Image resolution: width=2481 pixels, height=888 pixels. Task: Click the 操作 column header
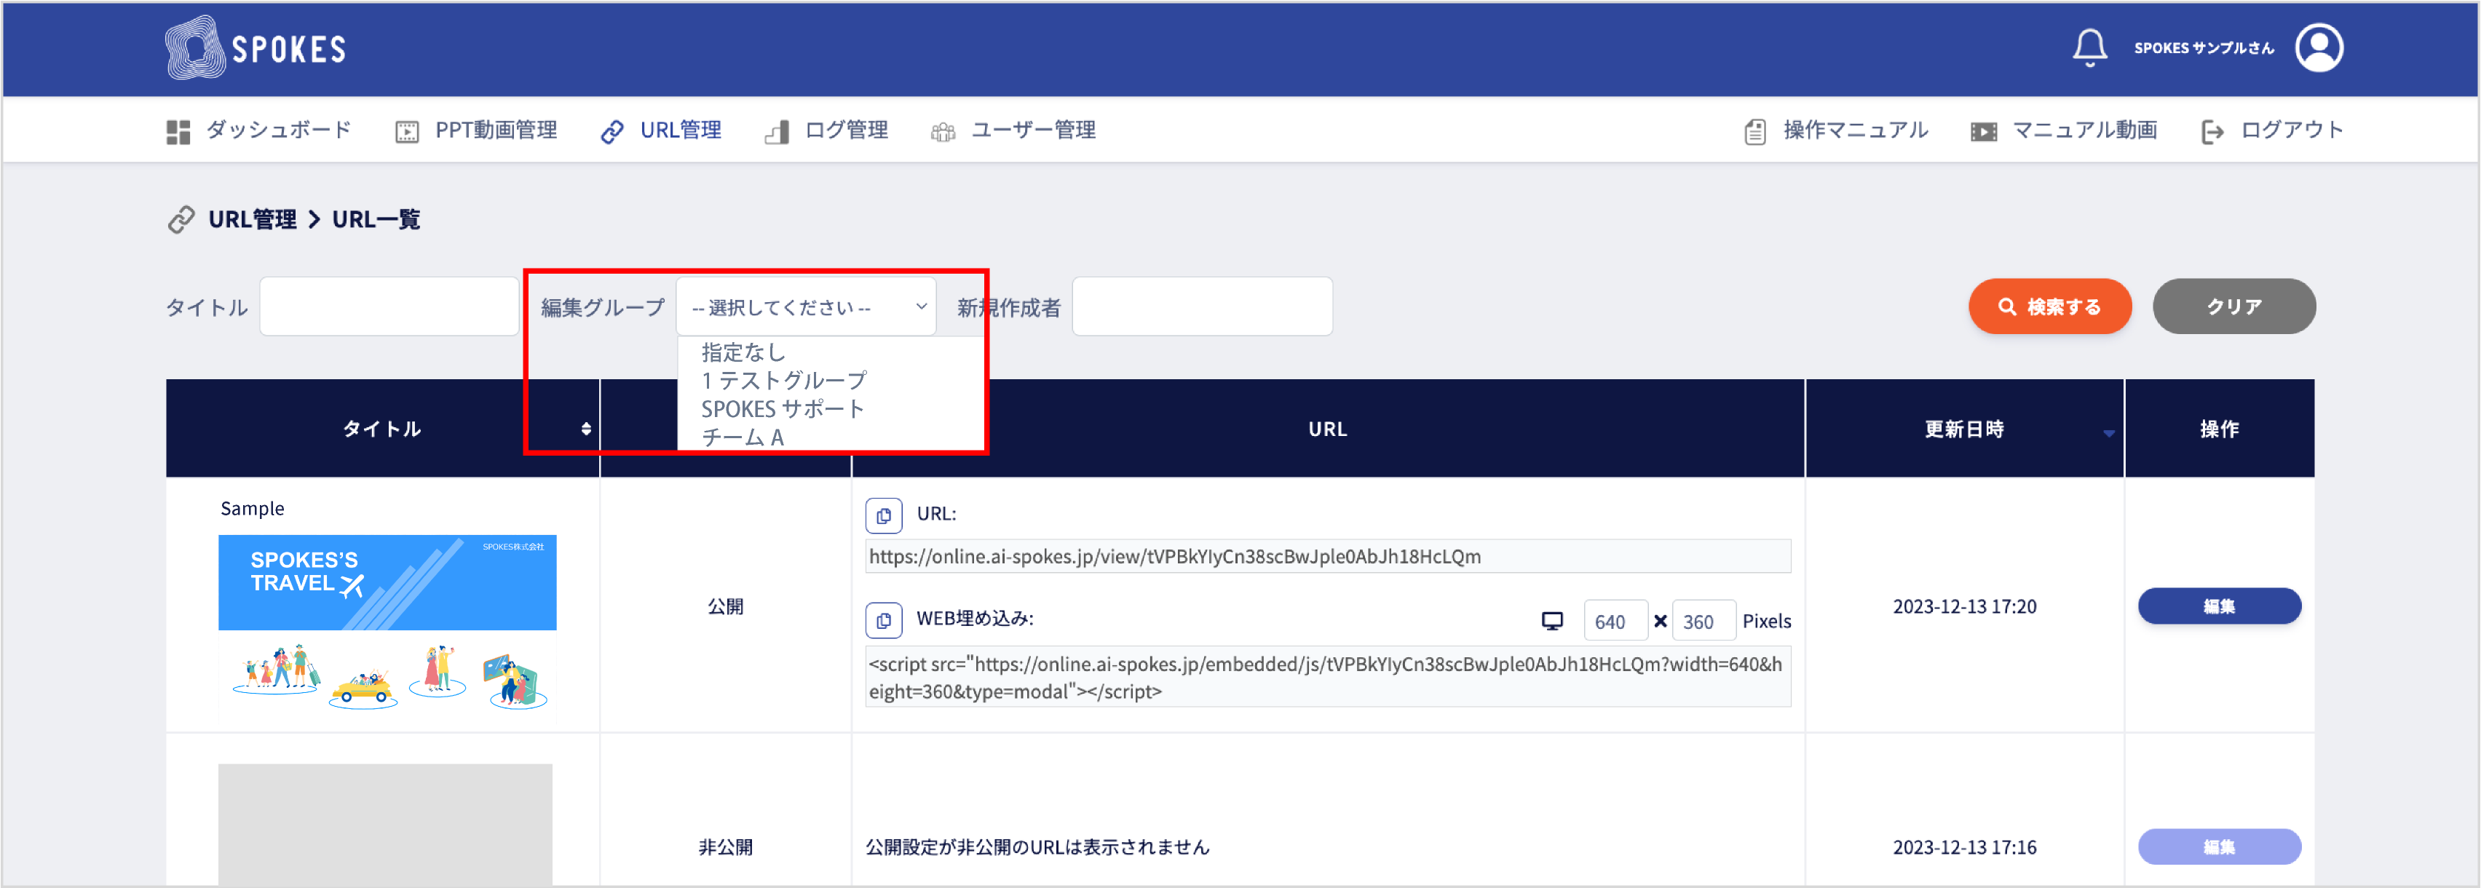[2219, 429]
